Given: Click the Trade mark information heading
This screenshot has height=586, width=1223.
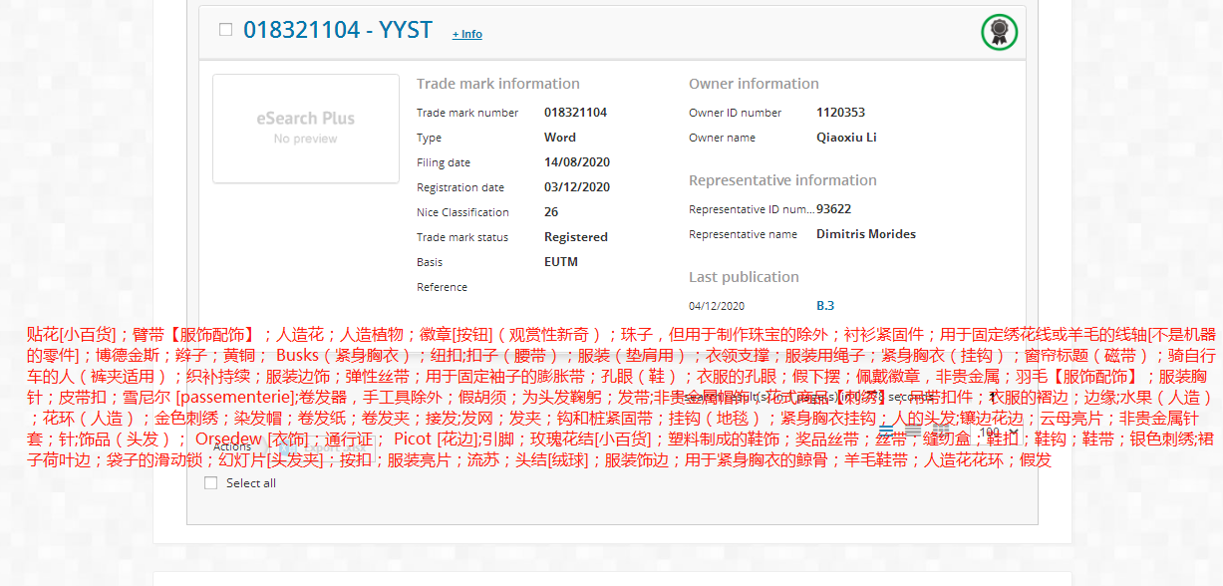Looking at the screenshot, I should pos(497,84).
